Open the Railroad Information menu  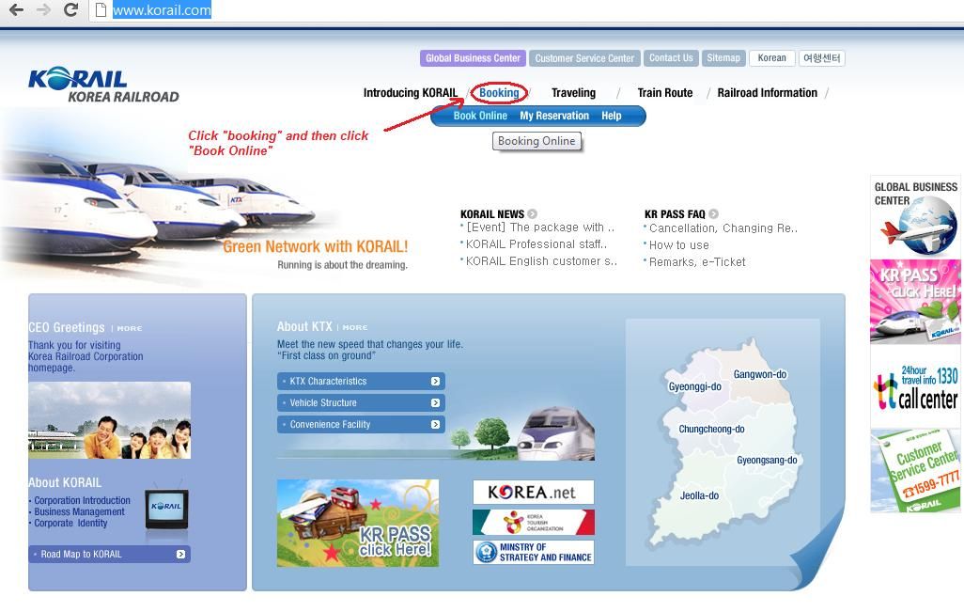click(768, 93)
